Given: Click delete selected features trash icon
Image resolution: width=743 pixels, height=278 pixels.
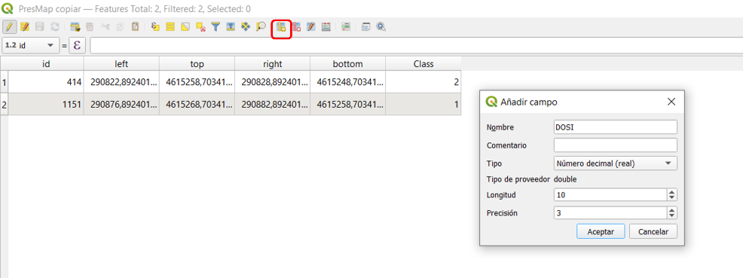Looking at the screenshot, I should click(x=90, y=27).
